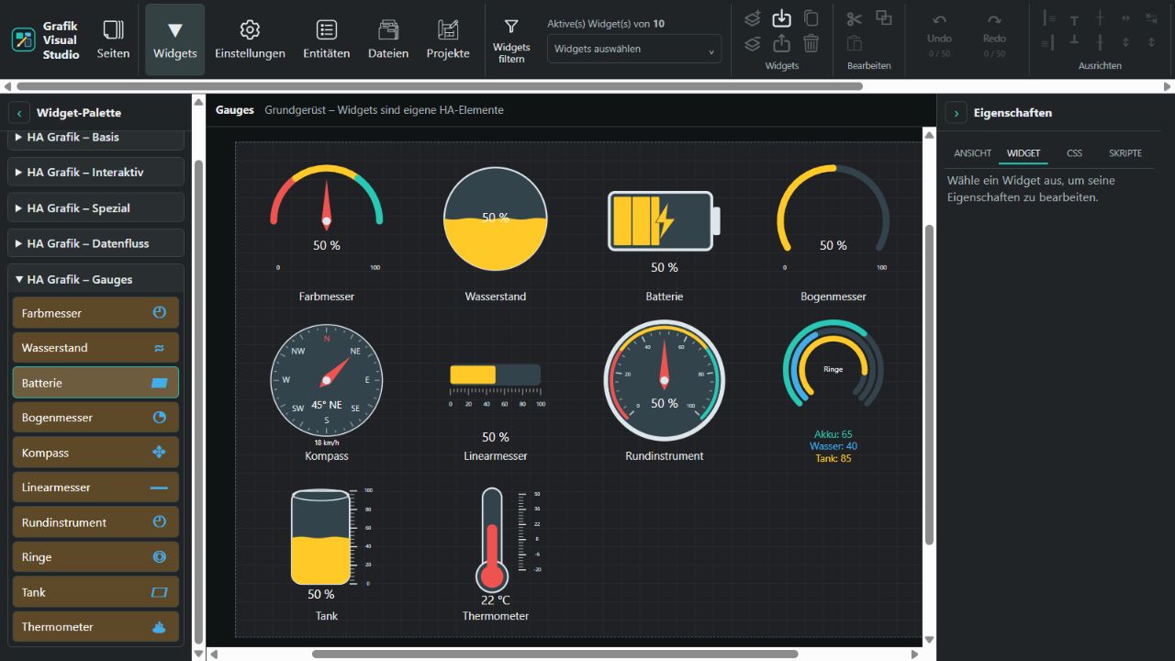Switch to the SKRIPTE tab
The height and width of the screenshot is (661, 1175).
pyautogui.click(x=1125, y=153)
